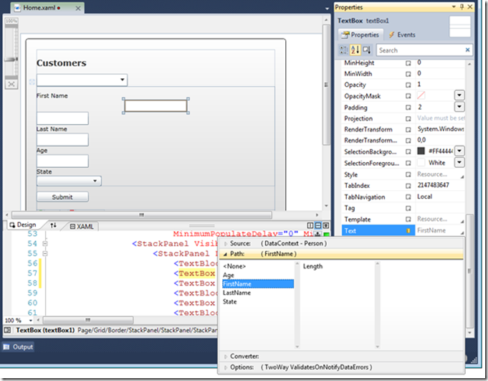The image size is (488, 381).
Task: Click the horizontal split view icon
Action: click(318, 225)
